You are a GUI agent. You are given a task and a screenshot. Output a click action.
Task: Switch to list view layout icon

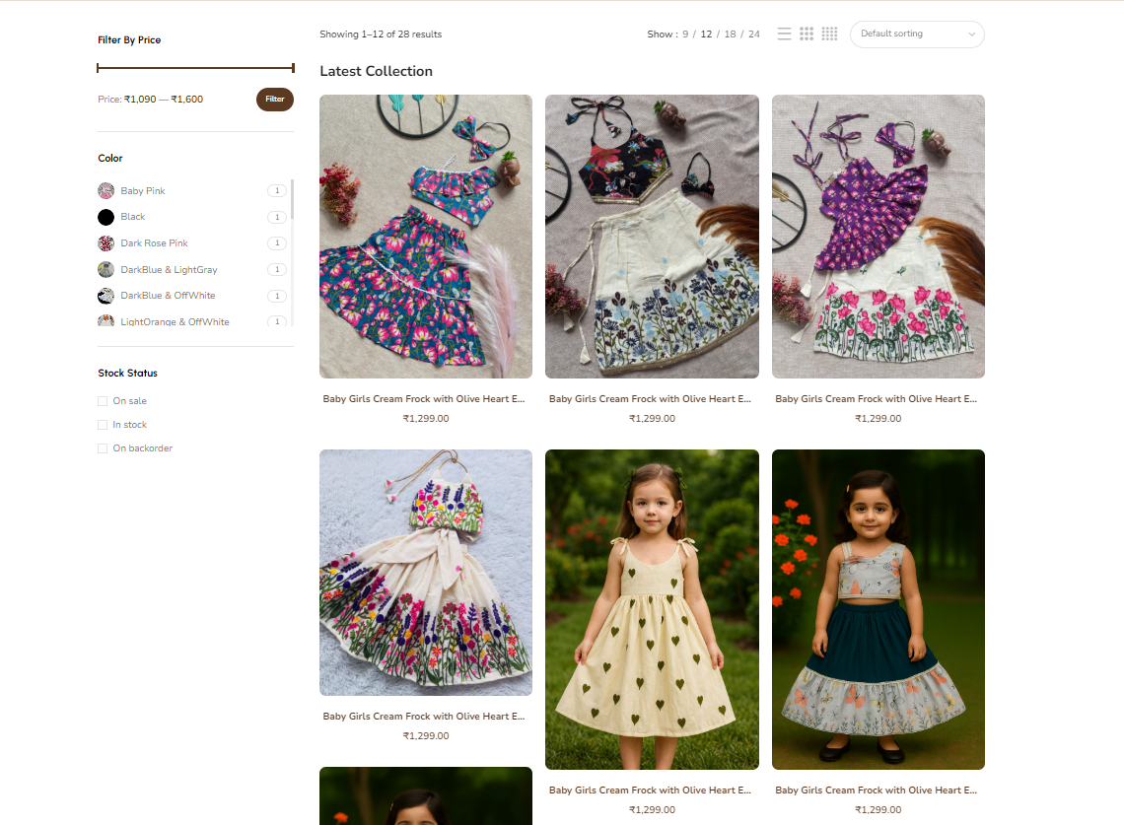784,34
